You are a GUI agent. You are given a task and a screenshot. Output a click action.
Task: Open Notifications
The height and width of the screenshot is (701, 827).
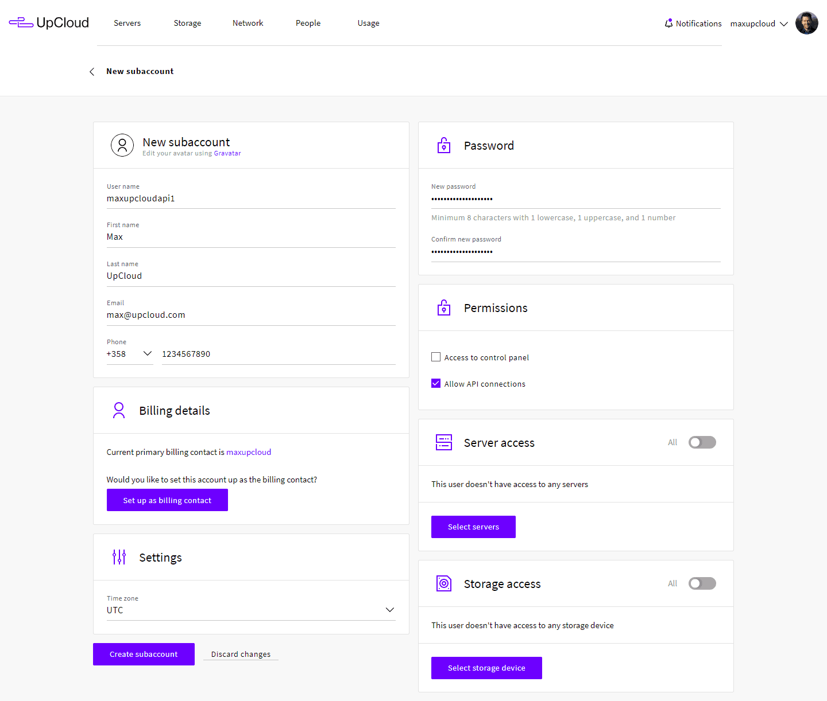[693, 24]
